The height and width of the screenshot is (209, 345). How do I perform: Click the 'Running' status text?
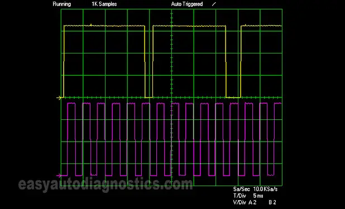pyautogui.click(x=62, y=4)
